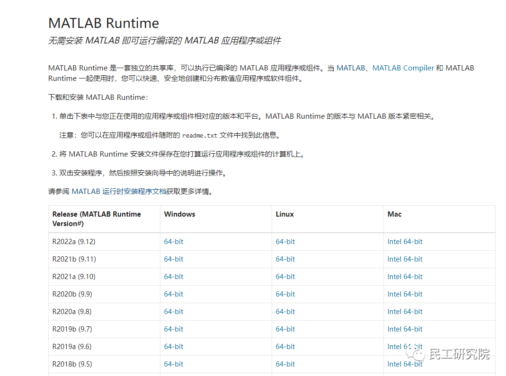
Task: Download R2022a Linux 64-bit runtime
Action: pos(285,242)
